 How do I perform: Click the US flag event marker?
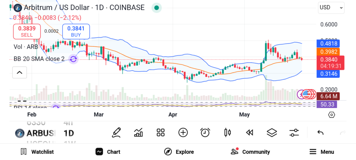[x=307, y=94]
